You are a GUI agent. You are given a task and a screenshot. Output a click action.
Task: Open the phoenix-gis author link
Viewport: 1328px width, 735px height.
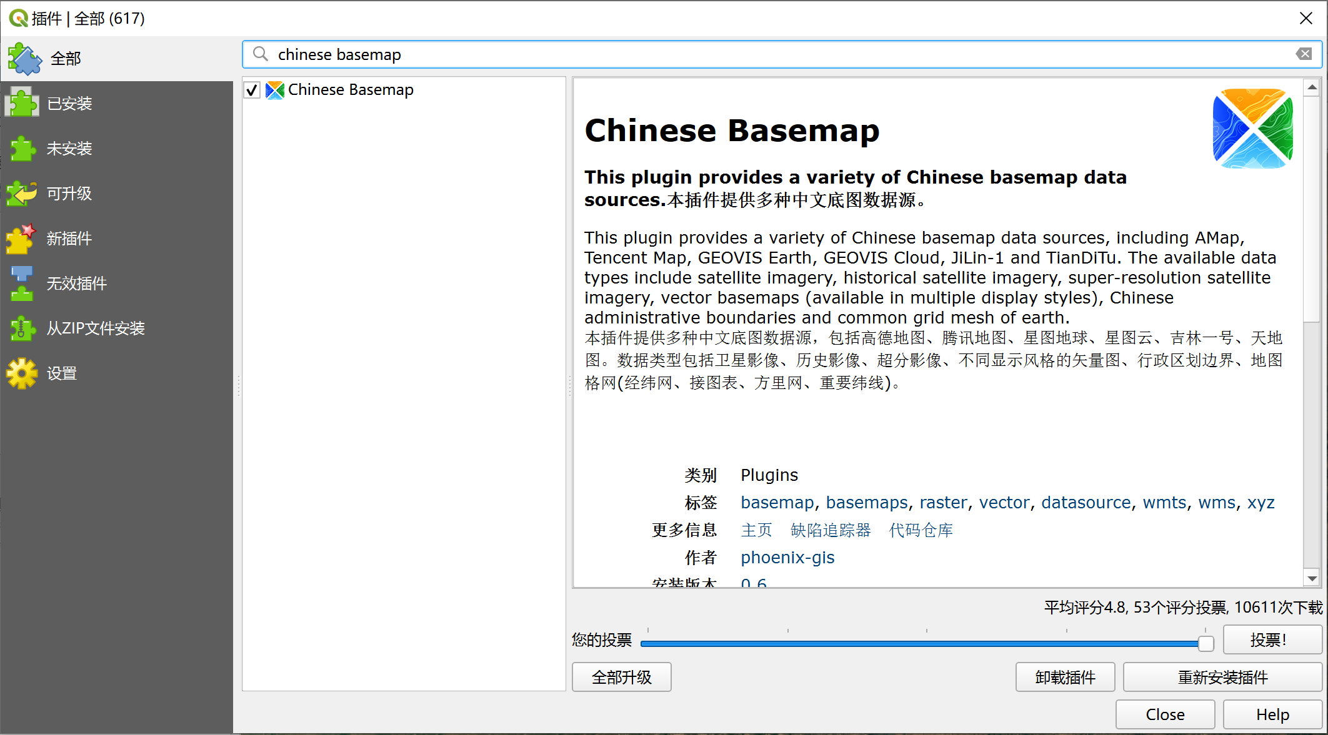coord(787,558)
